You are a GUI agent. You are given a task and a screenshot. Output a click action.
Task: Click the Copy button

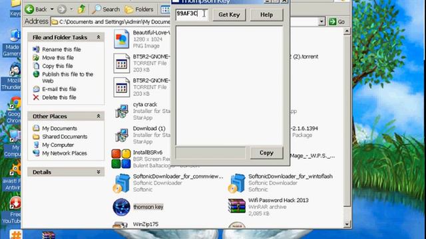[266, 153]
